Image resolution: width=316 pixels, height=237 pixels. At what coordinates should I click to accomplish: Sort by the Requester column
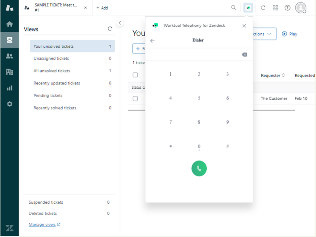(x=273, y=75)
